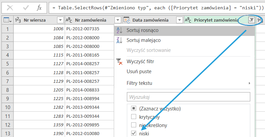265x137 pixels.
Task: Check the krytyczny filter checkbox
Action: click(x=134, y=117)
